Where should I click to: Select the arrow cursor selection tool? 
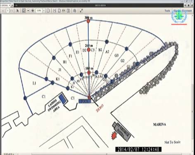(x=17, y=11)
